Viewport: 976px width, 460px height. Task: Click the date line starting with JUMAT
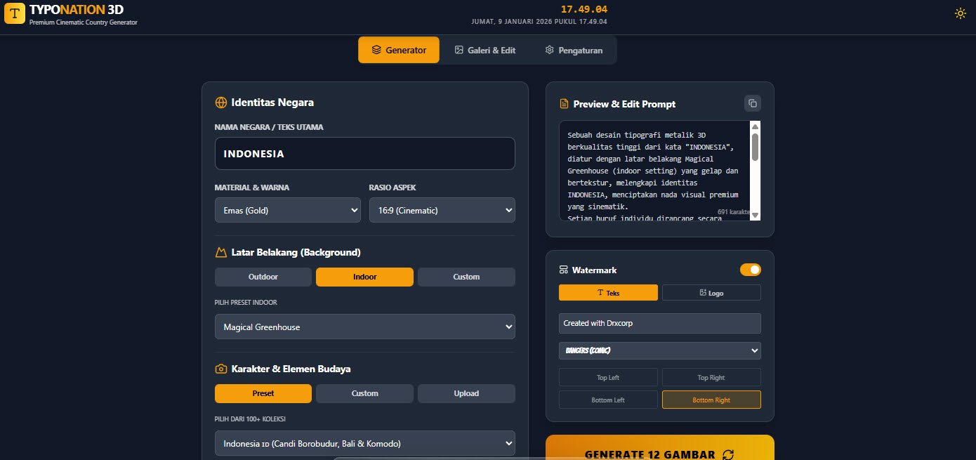539,22
